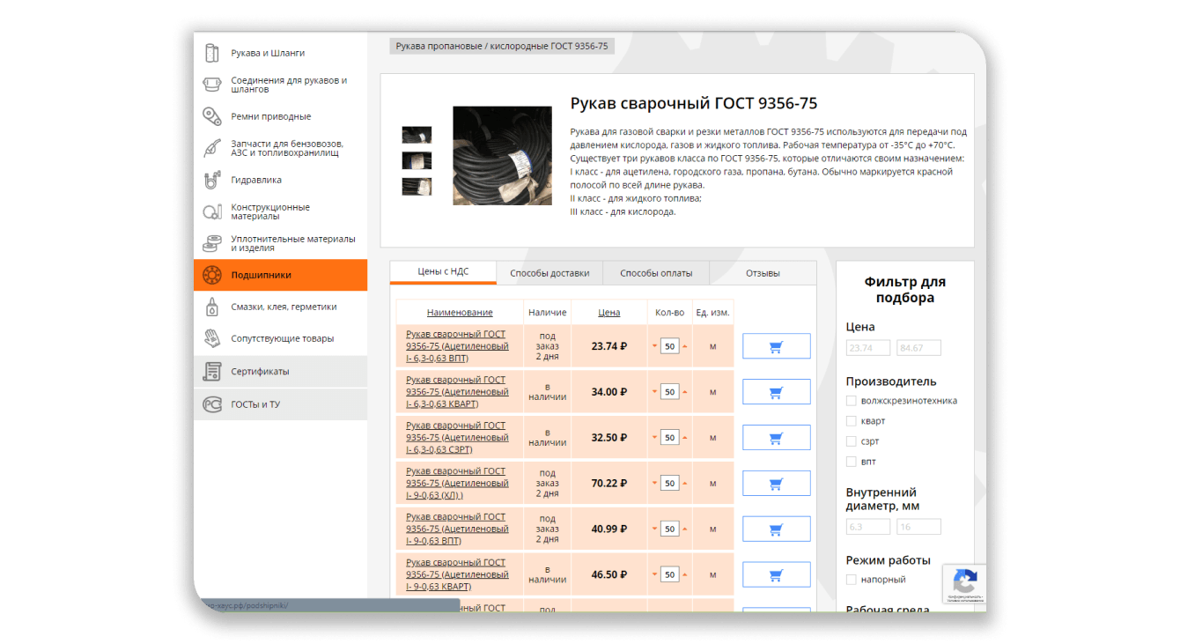Image resolution: width=1180 pixels, height=644 pixels.
Task: Click the minimum price filter field
Action: coord(868,348)
